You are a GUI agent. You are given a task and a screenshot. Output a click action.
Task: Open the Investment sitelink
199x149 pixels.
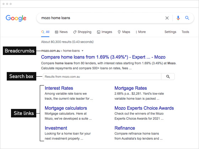pyautogui.click(x=56, y=128)
